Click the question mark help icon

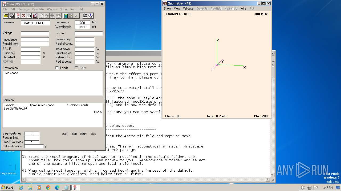(91, 16)
